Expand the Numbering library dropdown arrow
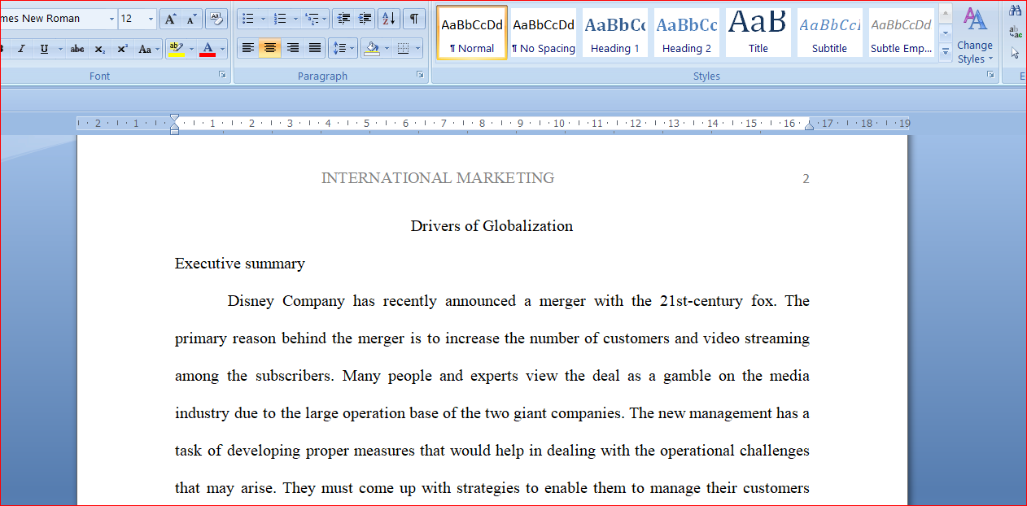The image size is (1027, 506). [x=294, y=19]
